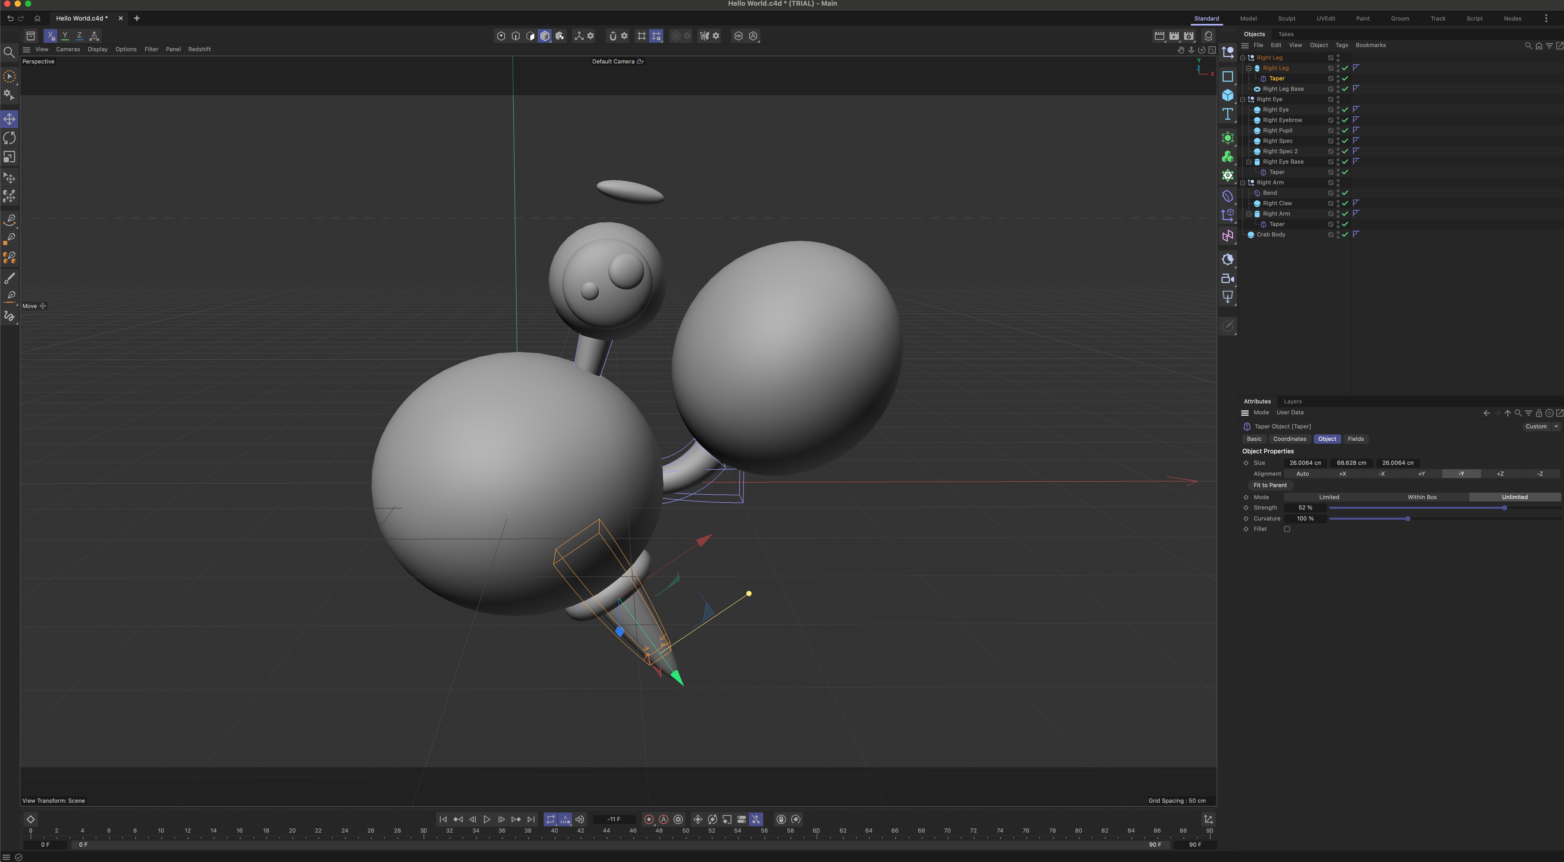Click Play Forward in timeline
The image size is (1564, 862).
[487, 820]
